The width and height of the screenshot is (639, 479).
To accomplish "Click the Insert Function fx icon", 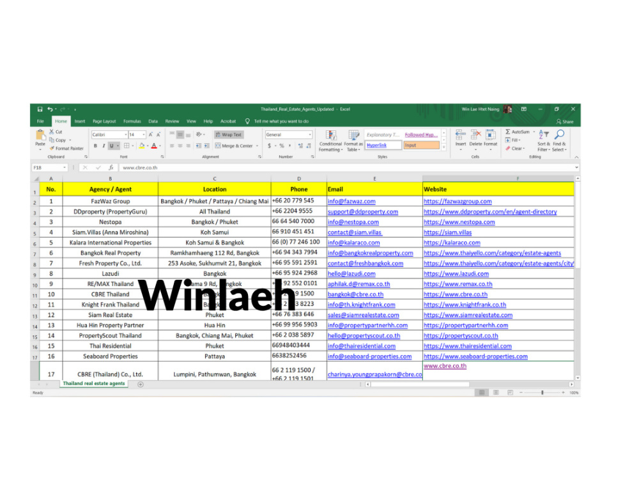I will point(111,167).
